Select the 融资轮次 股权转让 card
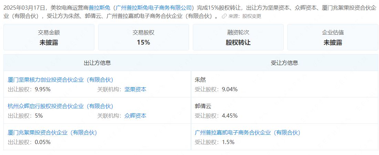Image resolution: width=379 pixels, height=155 pixels. (x=238, y=37)
